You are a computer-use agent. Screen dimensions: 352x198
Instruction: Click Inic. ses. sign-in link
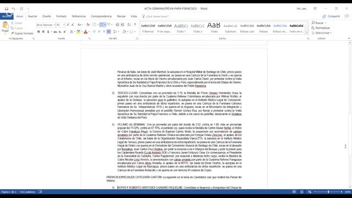click(x=302, y=9)
